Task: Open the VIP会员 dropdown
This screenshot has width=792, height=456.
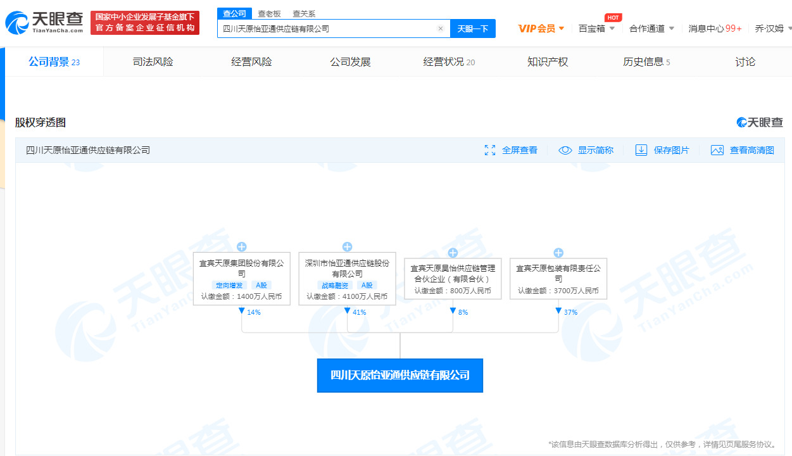Action: pos(541,28)
